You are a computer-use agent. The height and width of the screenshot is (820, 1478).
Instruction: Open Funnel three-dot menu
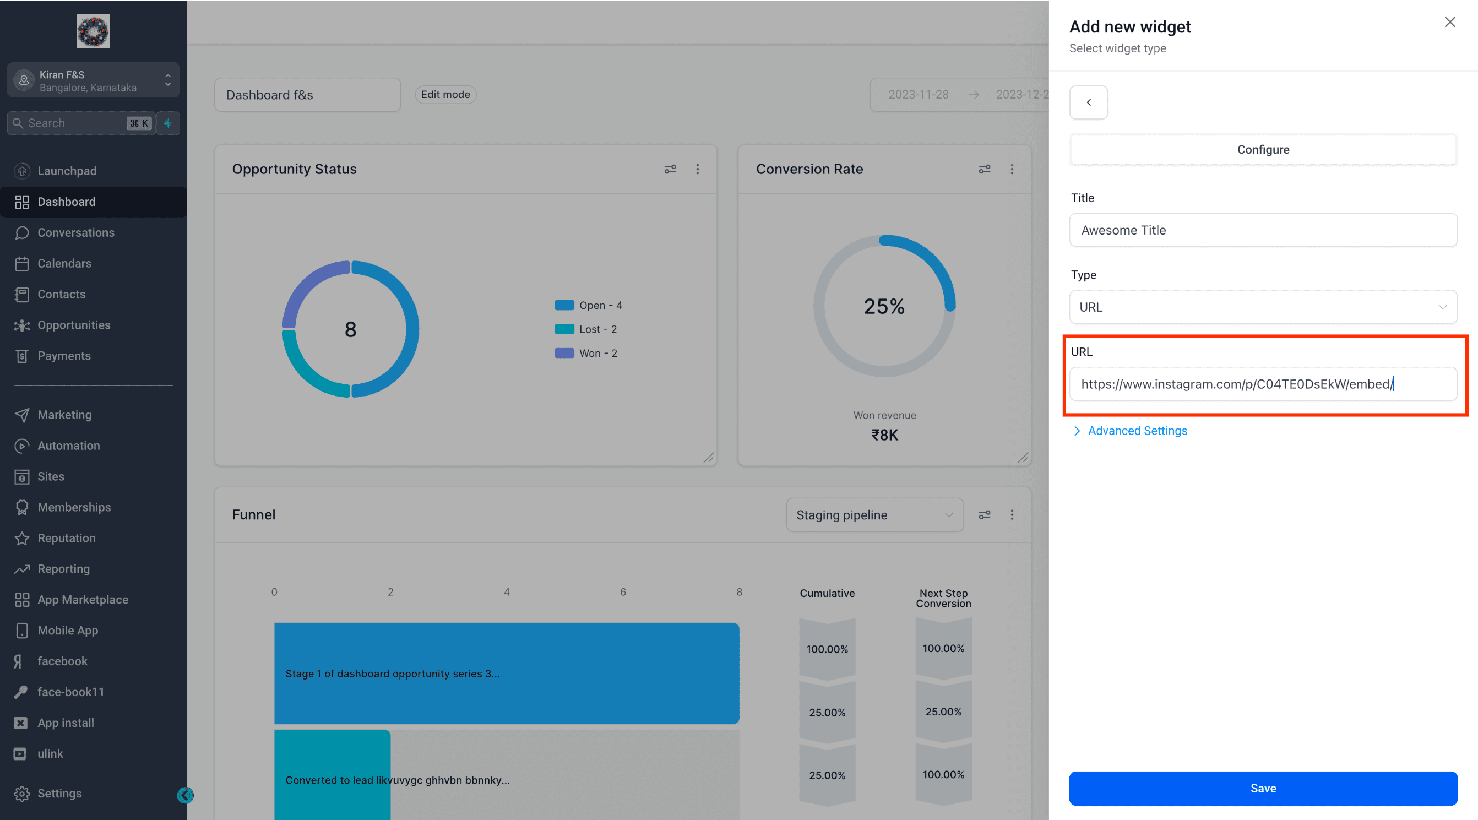point(1012,515)
